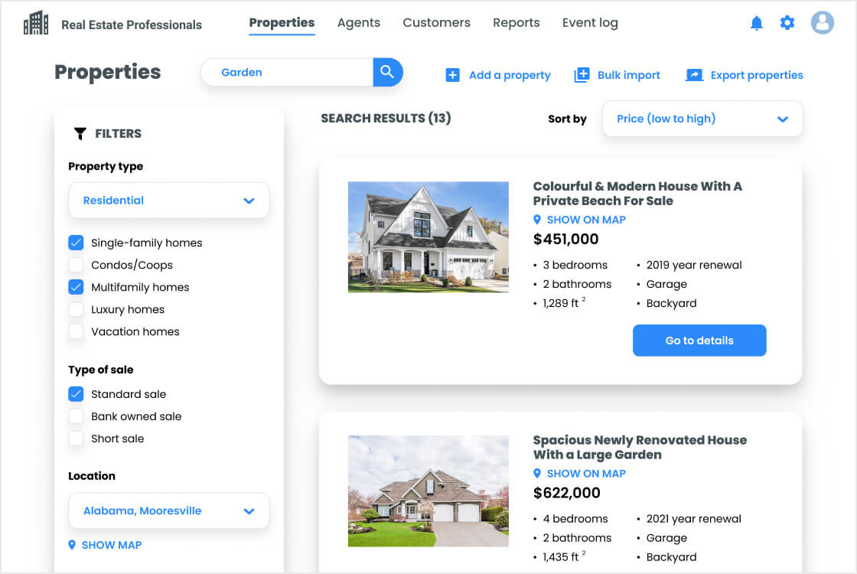The width and height of the screenshot is (857, 574).
Task: Click the Bulk import icon
Action: coord(582,75)
